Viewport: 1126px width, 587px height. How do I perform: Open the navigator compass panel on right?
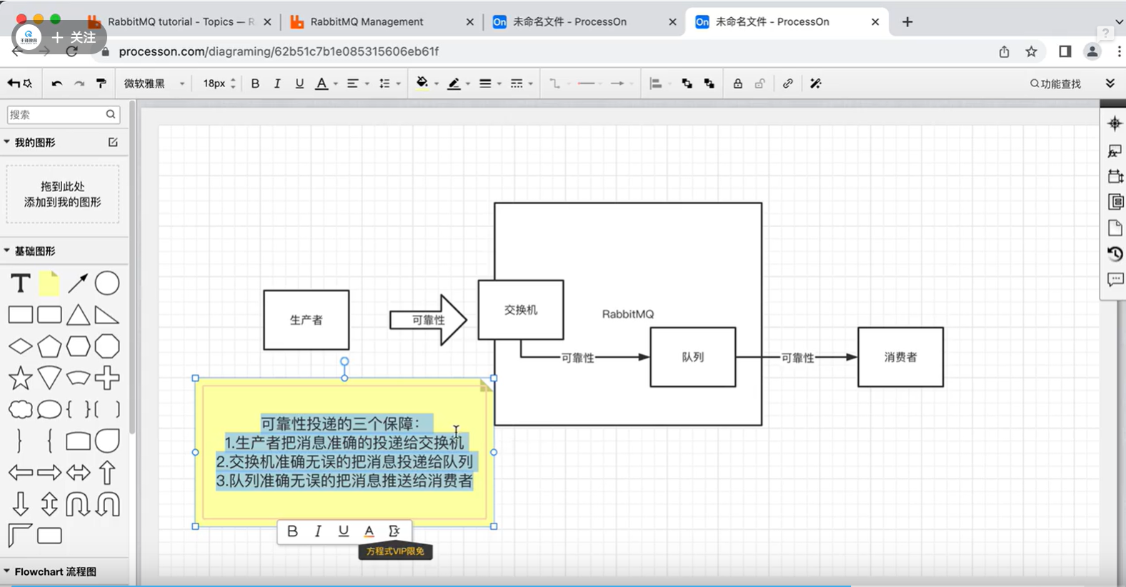(1115, 124)
